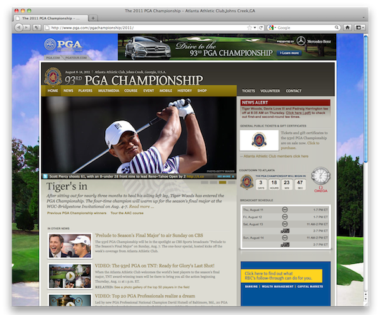Screen dimensions: 380x315
Task: Open the PLAYERS menu item
Action: click(x=85, y=90)
